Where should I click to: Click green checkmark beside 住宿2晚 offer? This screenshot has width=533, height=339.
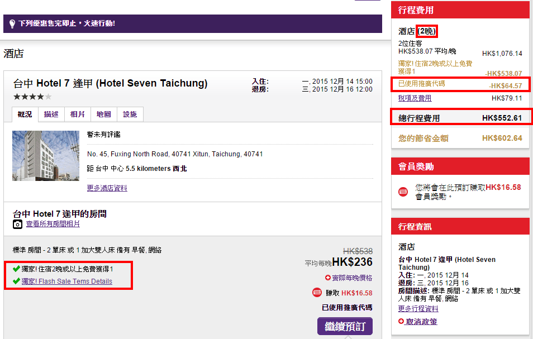coord(16,269)
